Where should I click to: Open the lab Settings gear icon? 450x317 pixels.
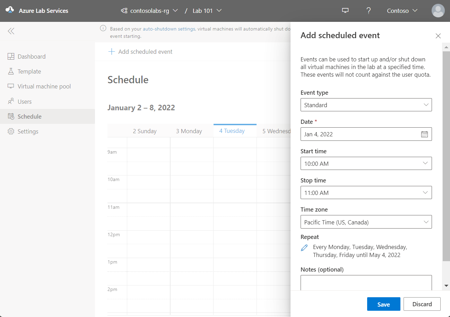click(11, 131)
